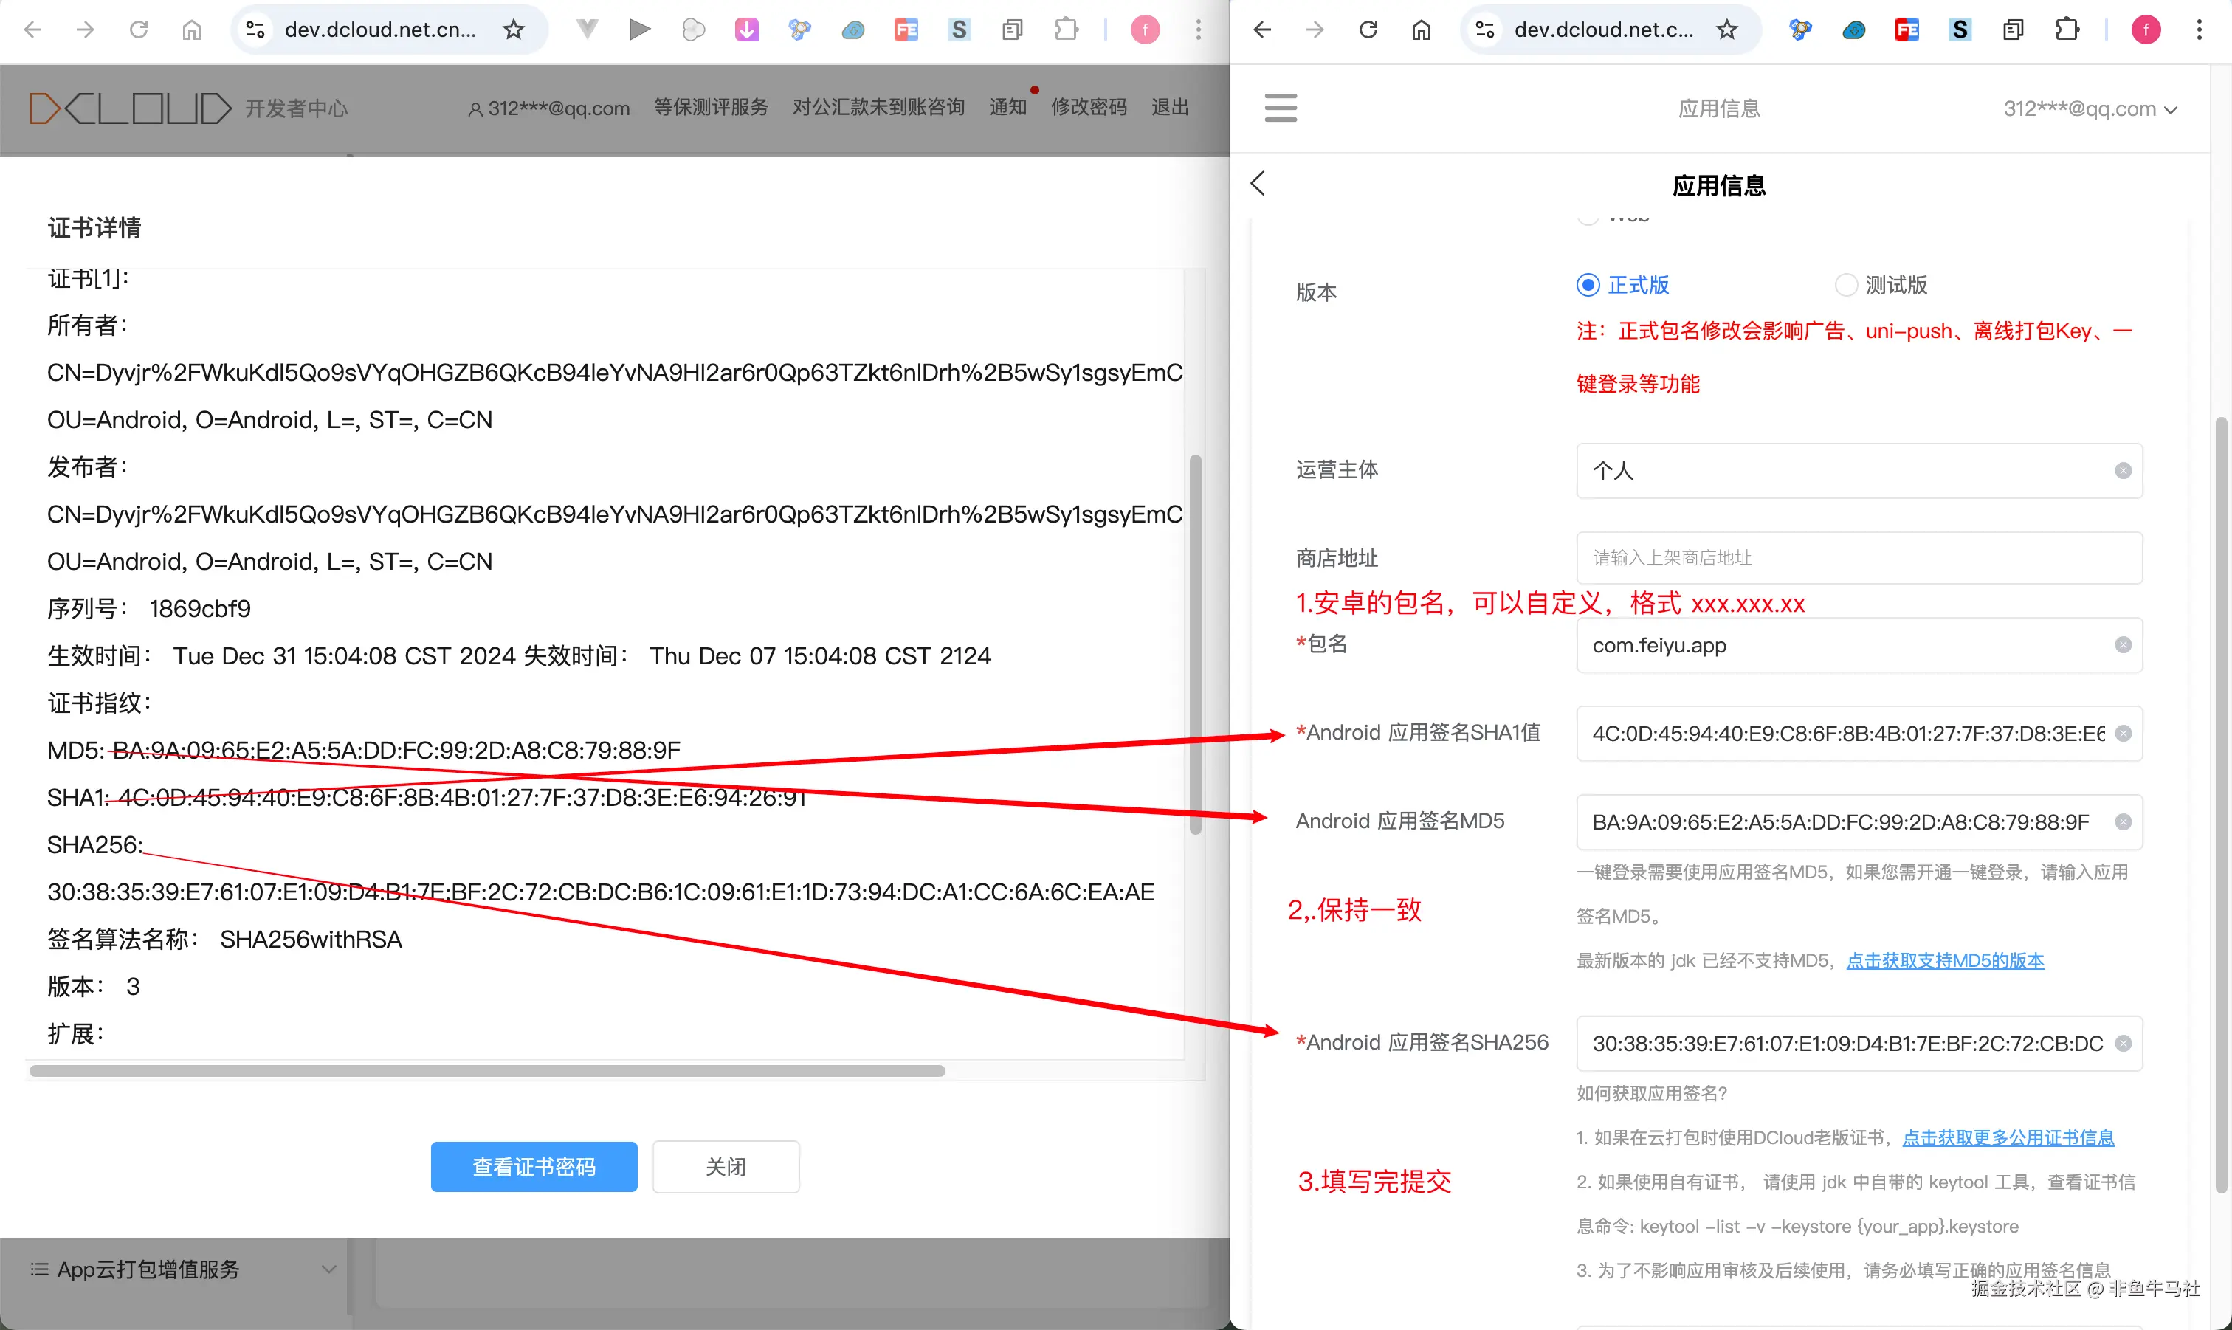Viewport: 2232px width, 1330px height.
Task: Click the back arrow beside 应用信息 title
Action: click(1258, 184)
